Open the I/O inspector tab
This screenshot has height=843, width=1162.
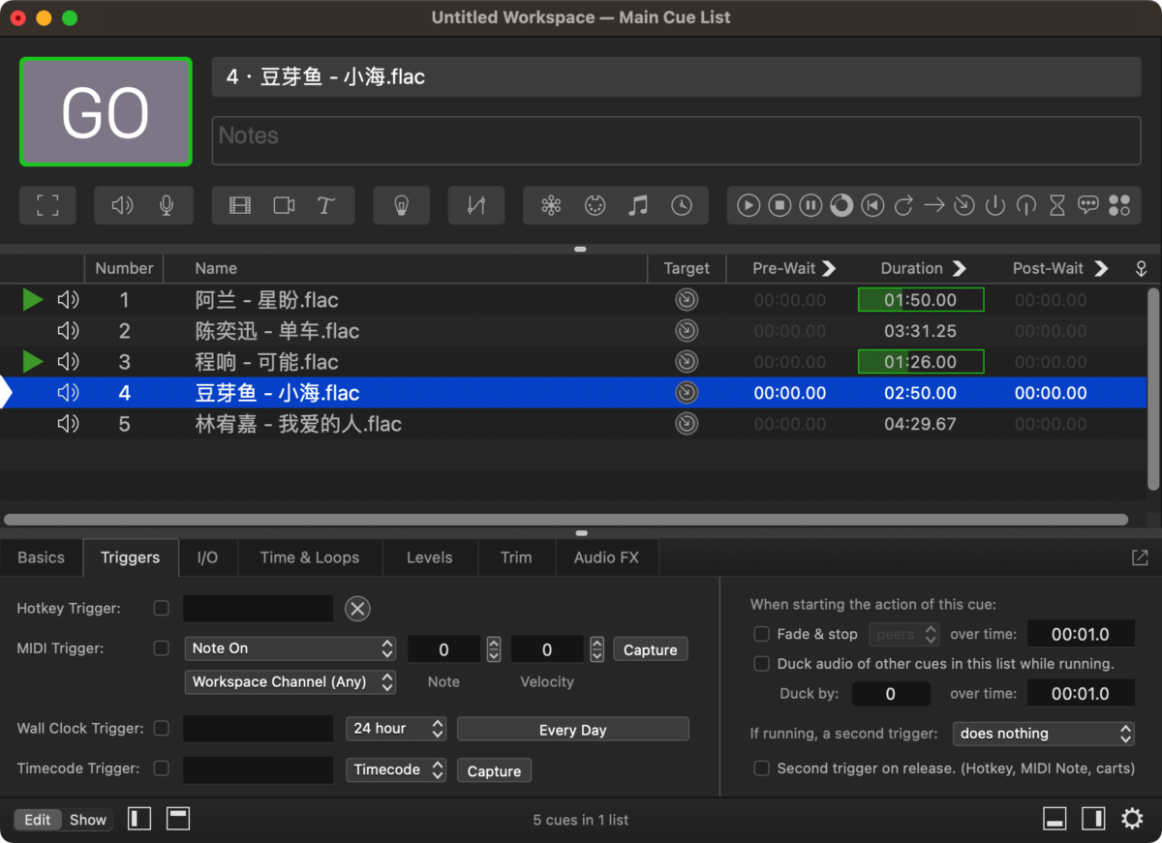click(x=207, y=557)
